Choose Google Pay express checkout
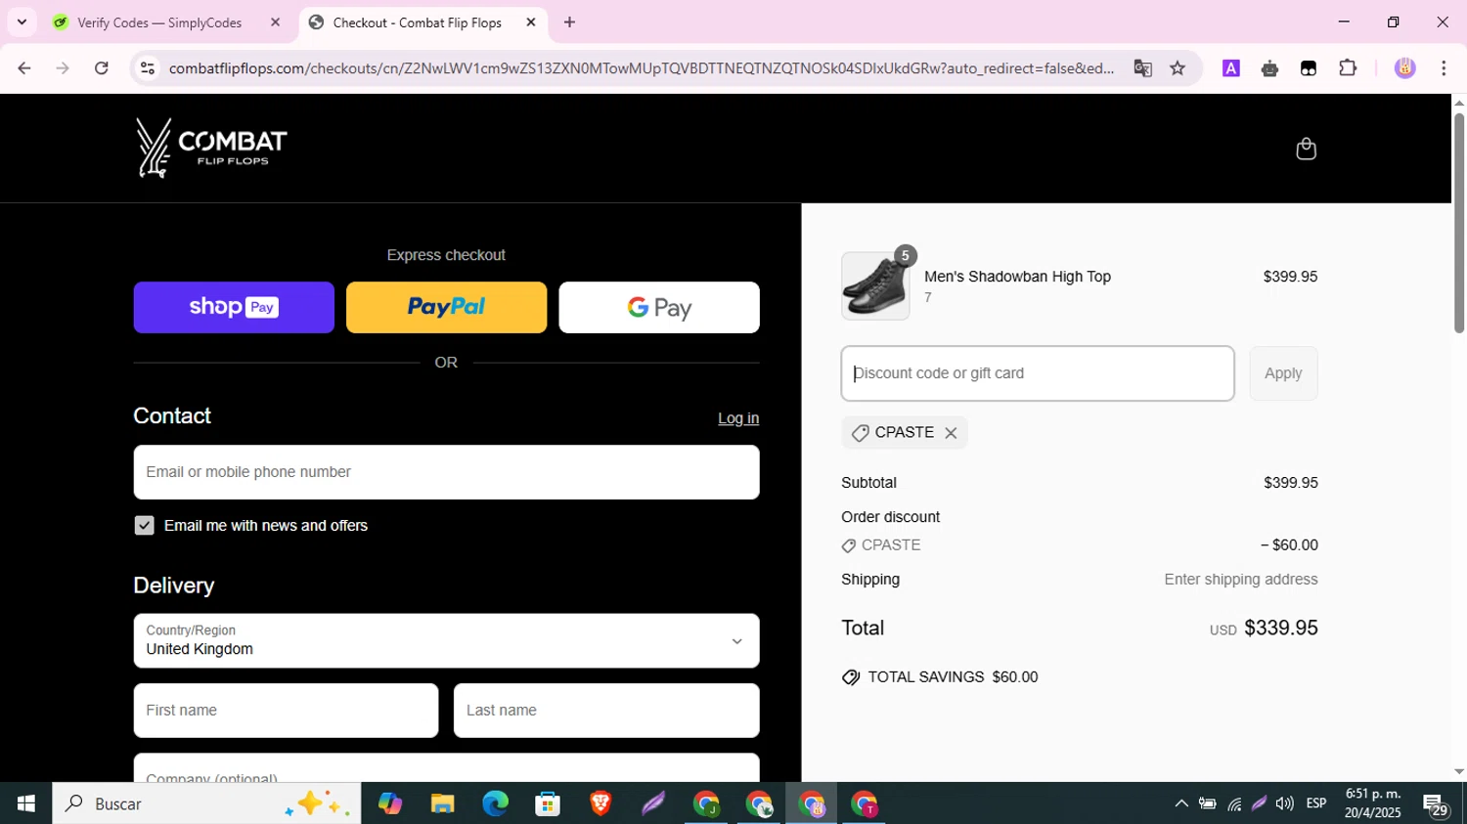The image size is (1467, 824). 659,307
